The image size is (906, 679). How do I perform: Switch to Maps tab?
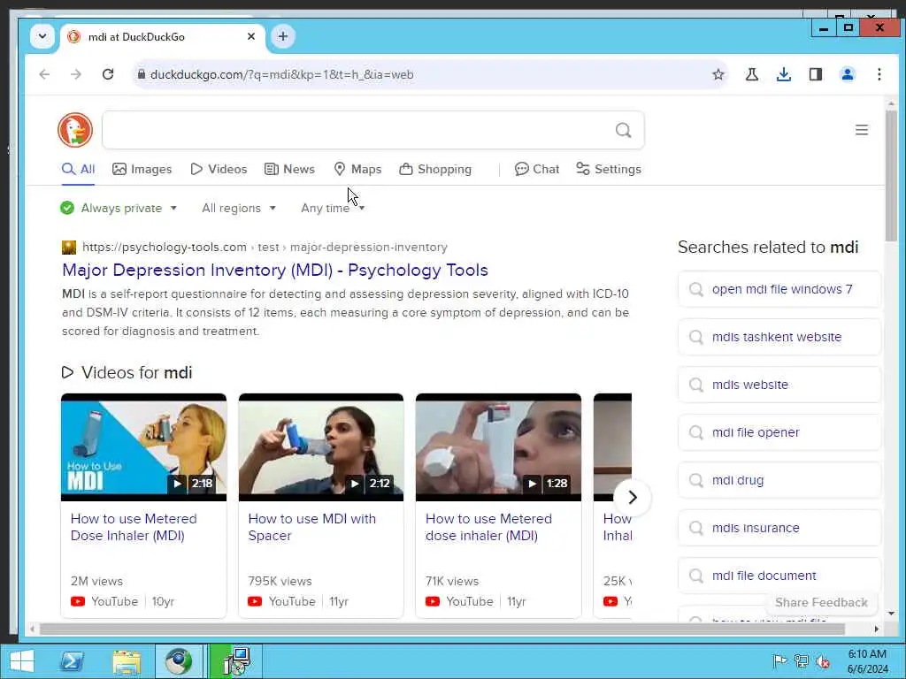coord(357,169)
